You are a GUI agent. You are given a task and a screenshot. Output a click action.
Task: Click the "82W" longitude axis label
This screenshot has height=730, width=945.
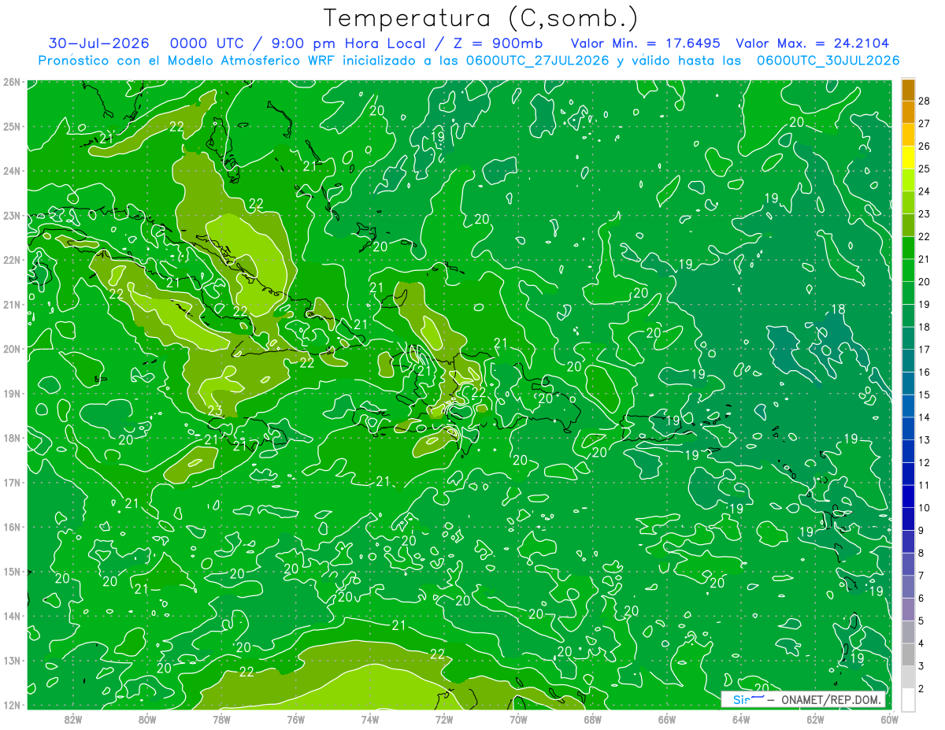[x=73, y=719]
